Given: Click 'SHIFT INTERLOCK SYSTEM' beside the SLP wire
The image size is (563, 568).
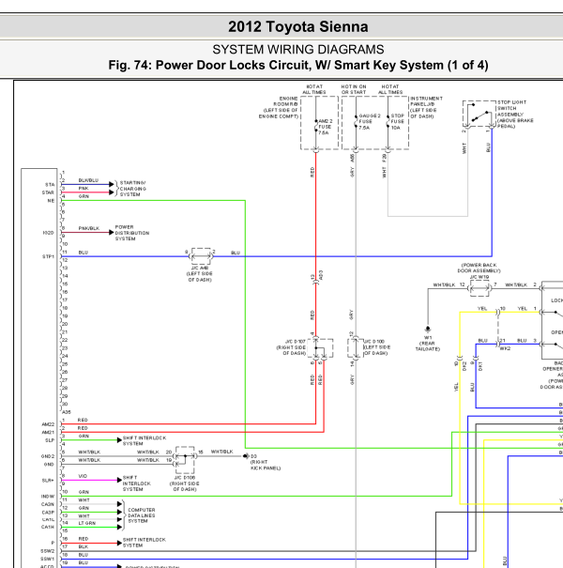Looking at the screenshot, I should [145, 441].
